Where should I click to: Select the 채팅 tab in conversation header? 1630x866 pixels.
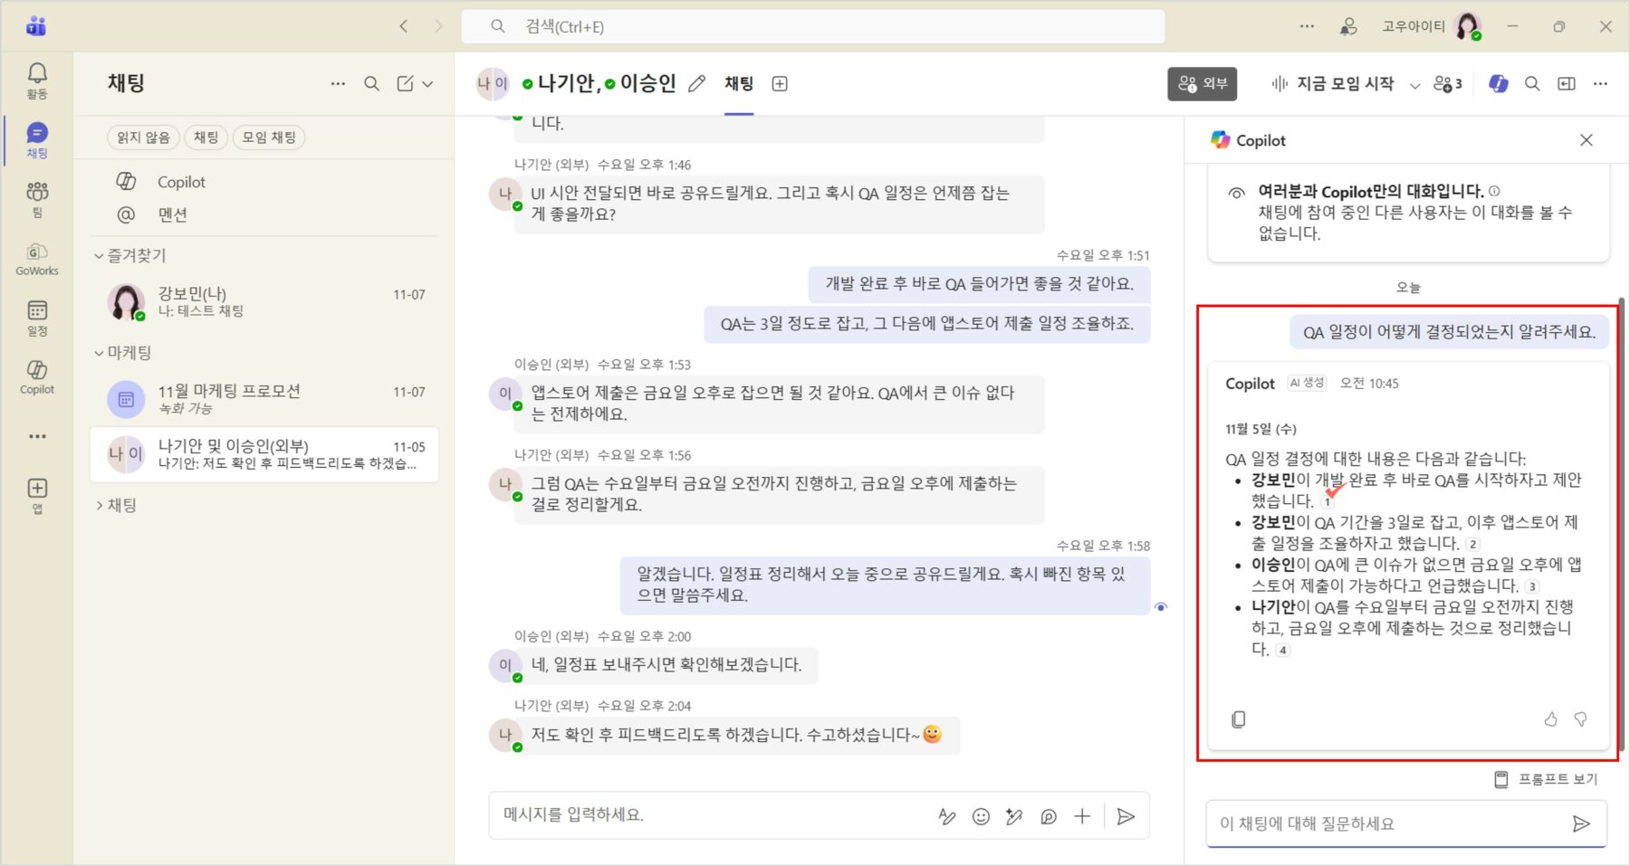[739, 84]
